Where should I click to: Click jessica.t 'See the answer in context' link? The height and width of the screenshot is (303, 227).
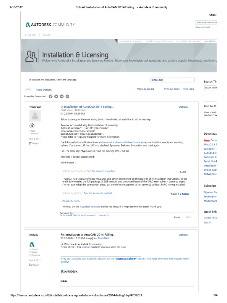pyautogui.click(x=98, y=193)
